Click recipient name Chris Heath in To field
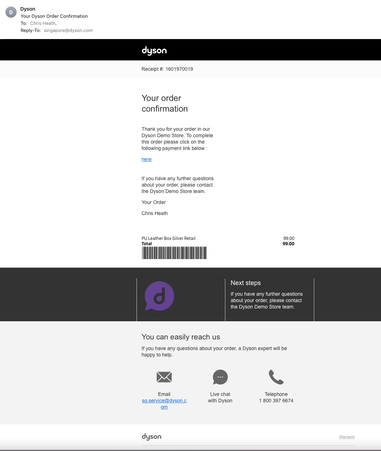Screen dimensions: 381x451 [x=43, y=23]
